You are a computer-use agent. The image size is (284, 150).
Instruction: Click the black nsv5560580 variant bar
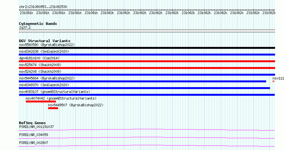147,48
